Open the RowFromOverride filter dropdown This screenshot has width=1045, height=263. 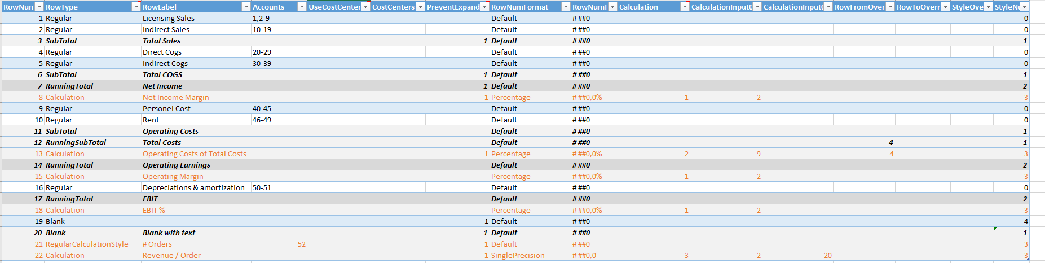pos(890,7)
